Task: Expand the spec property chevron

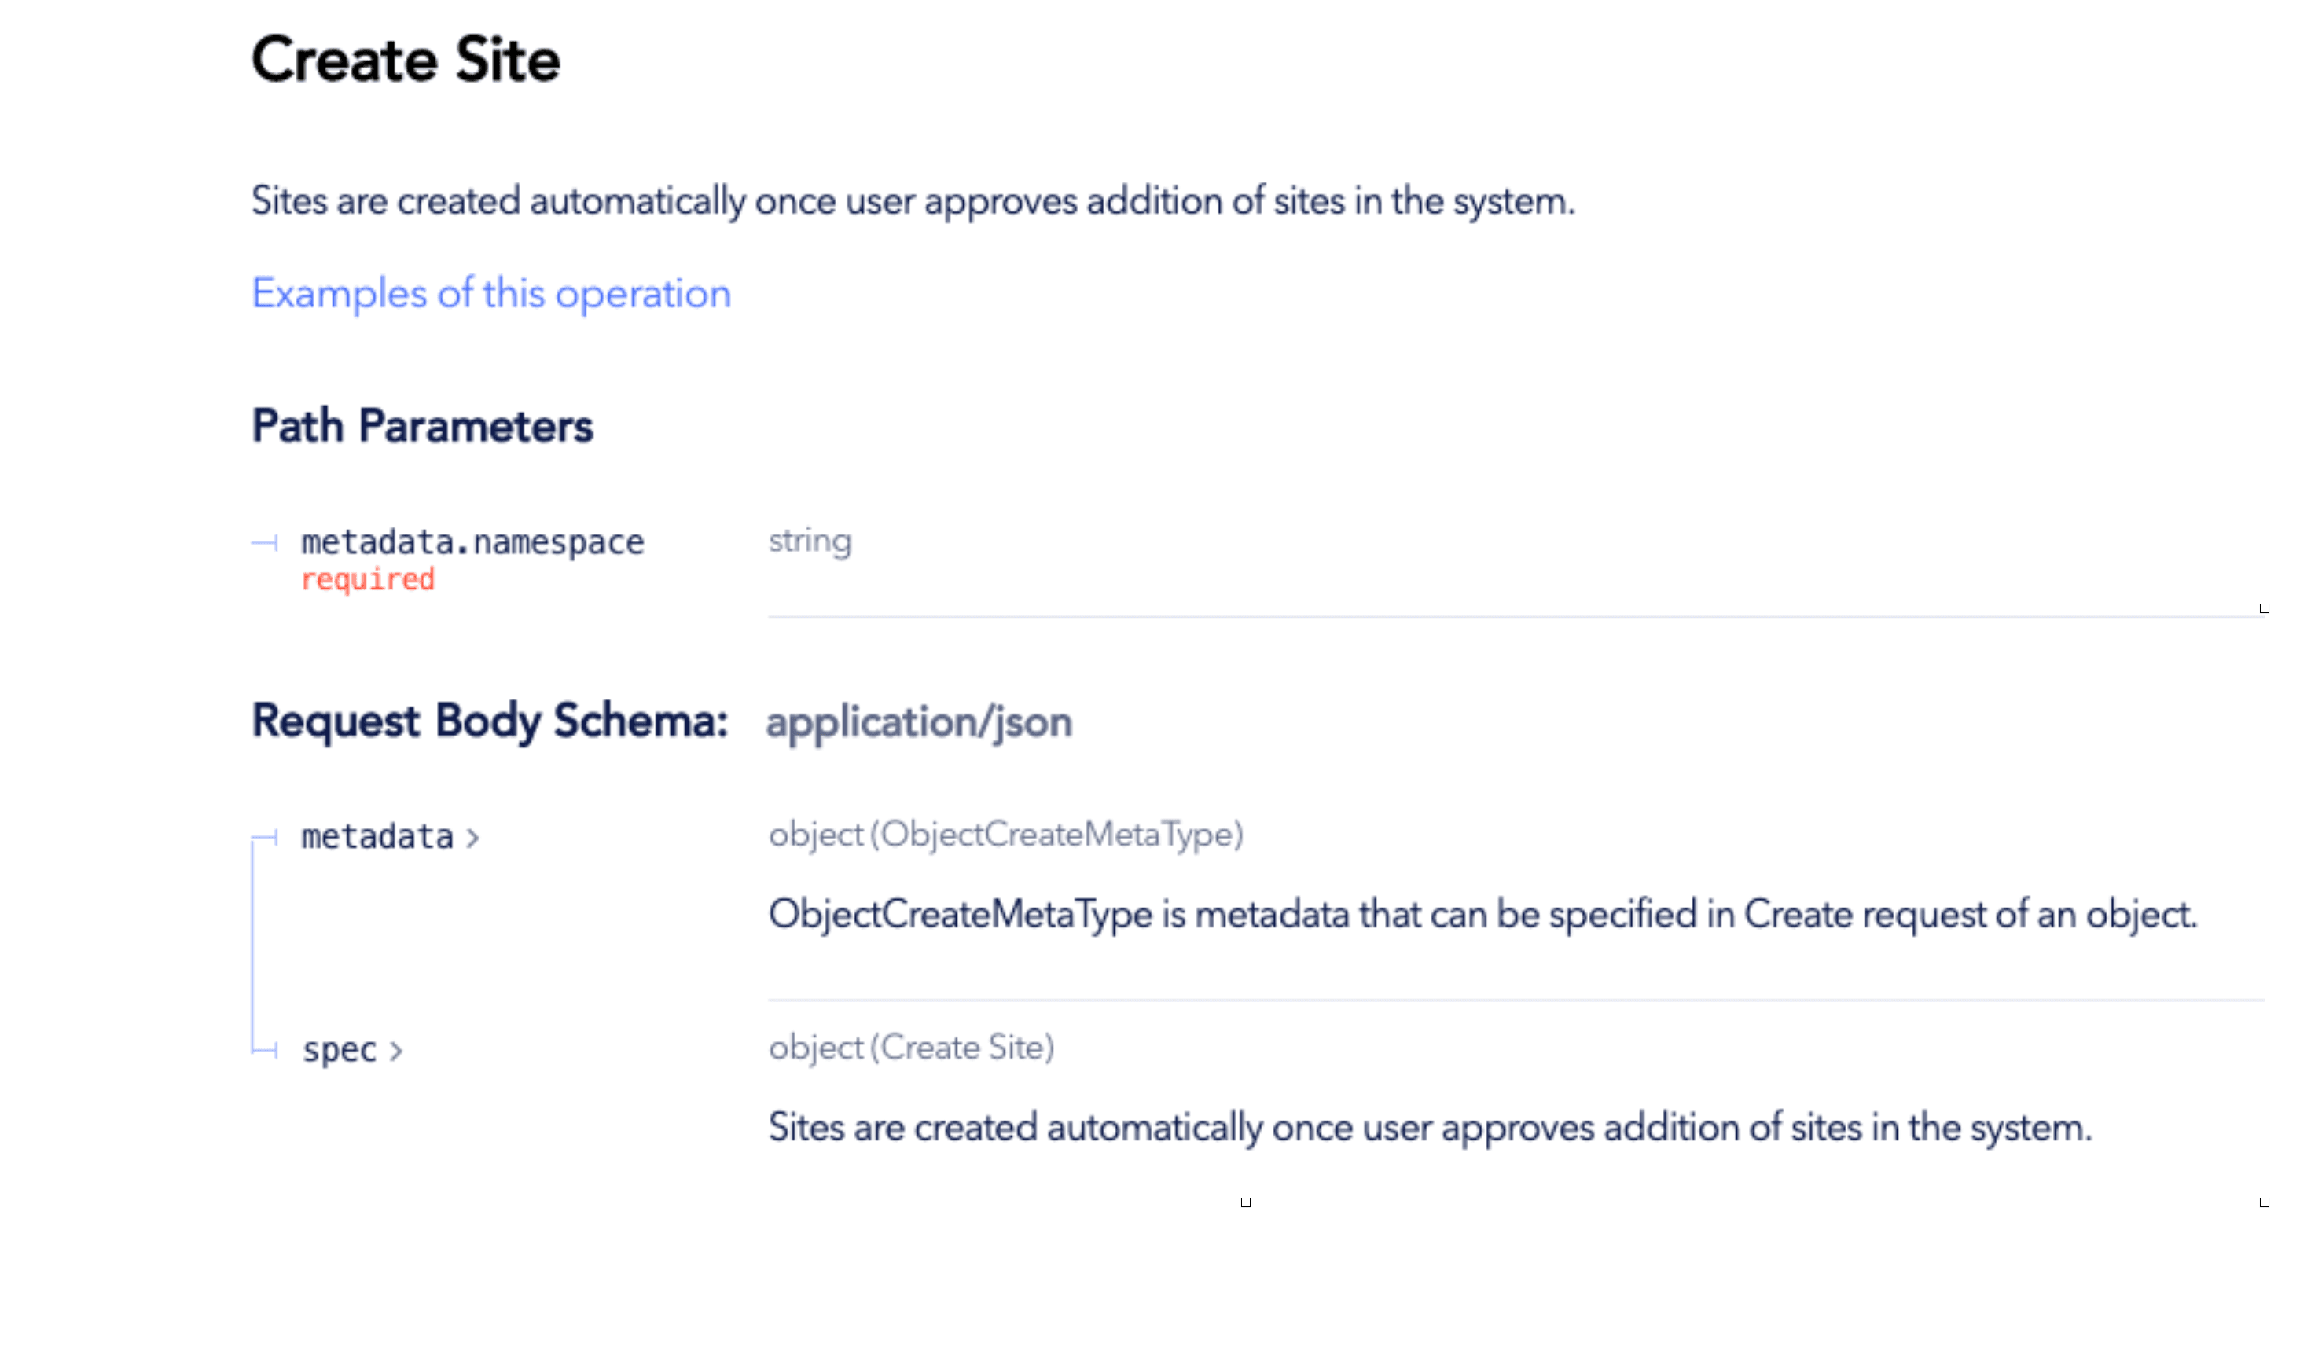Action: [x=396, y=1051]
